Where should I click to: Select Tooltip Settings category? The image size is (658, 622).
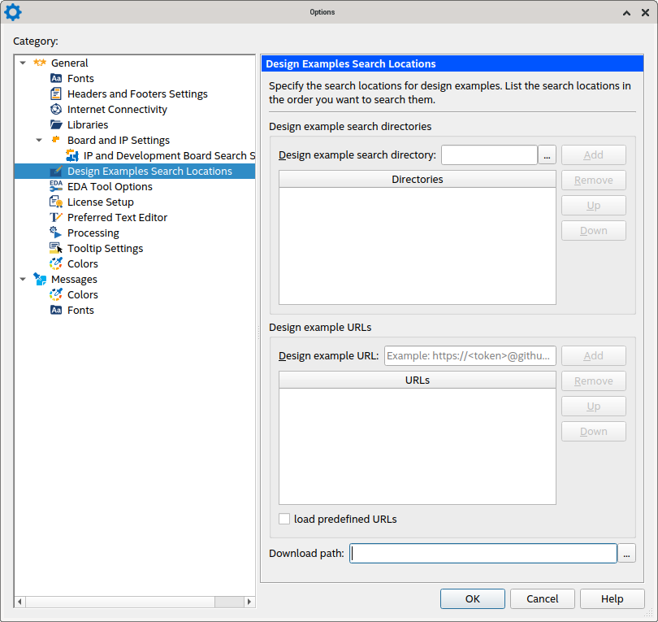click(105, 248)
